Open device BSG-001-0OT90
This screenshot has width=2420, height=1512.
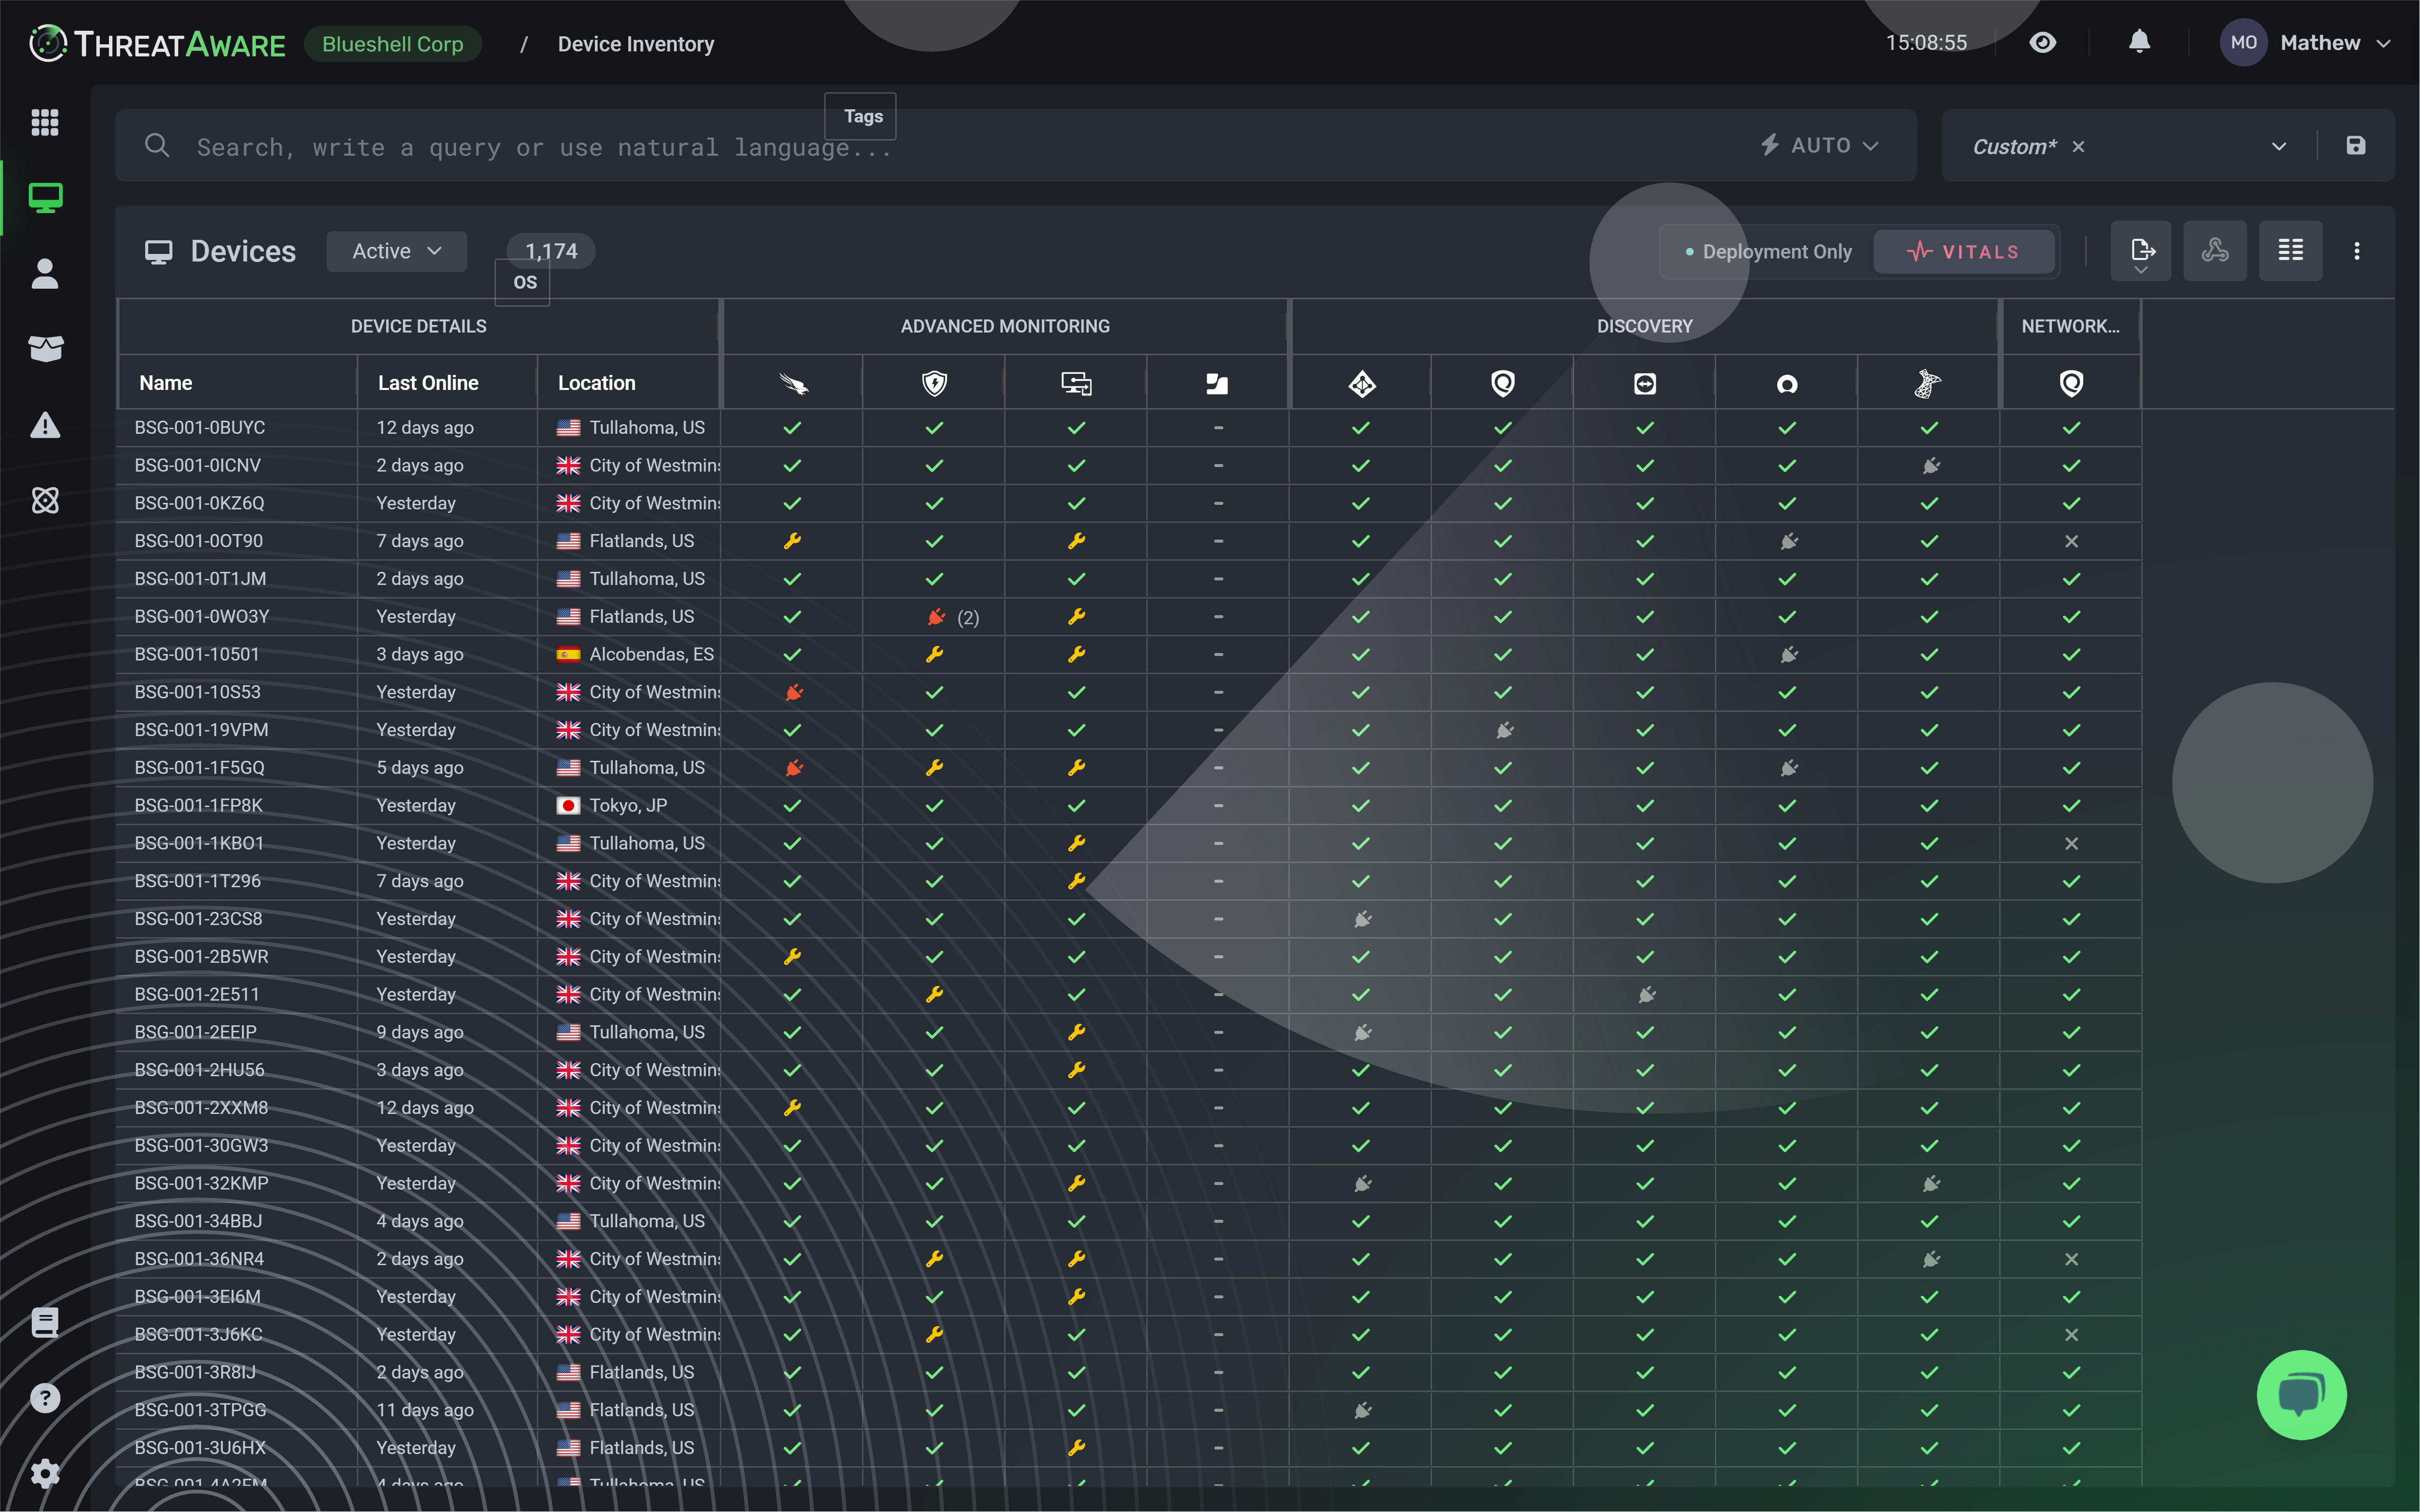tap(199, 541)
